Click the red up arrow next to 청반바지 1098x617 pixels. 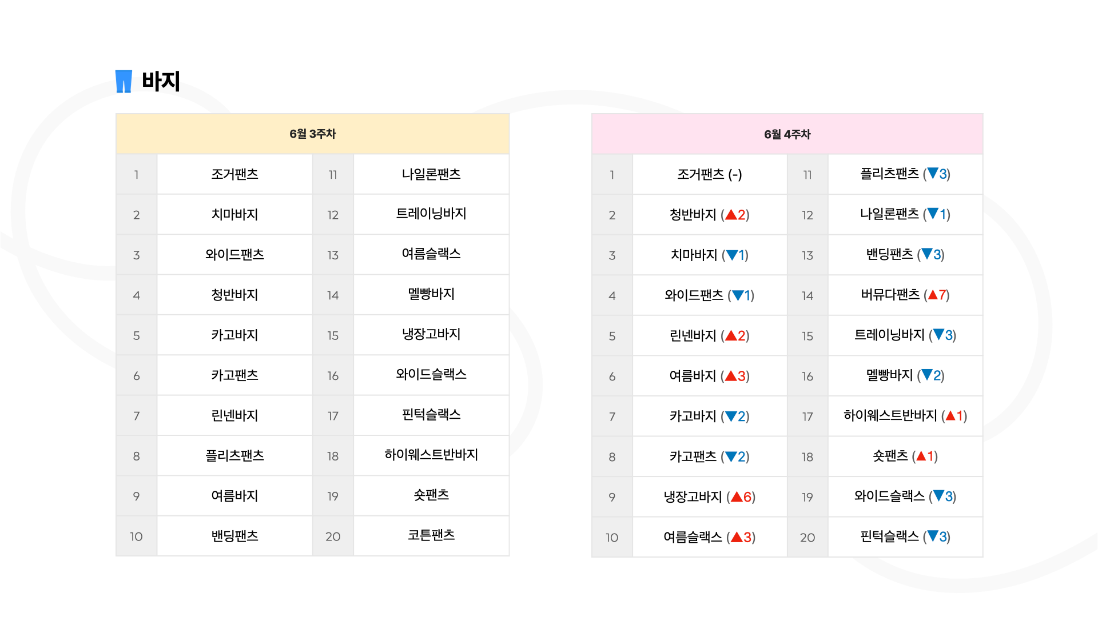pyautogui.click(x=731, y=215)
